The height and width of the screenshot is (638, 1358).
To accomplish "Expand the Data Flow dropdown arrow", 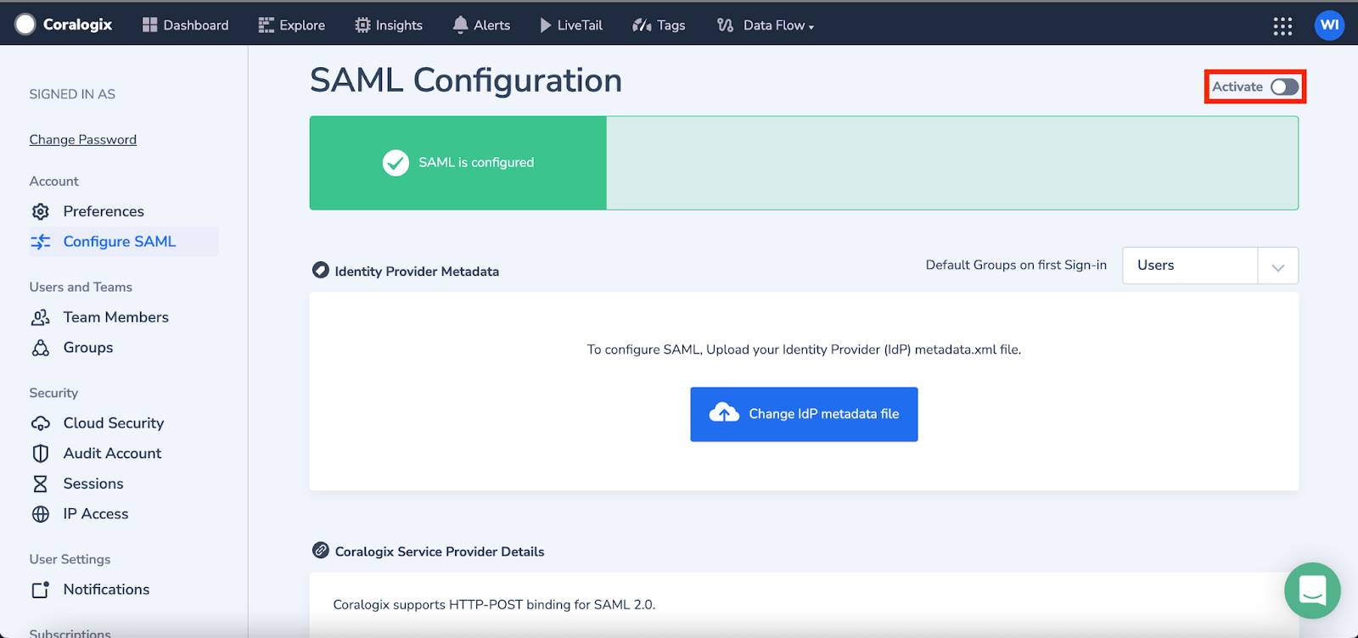I will pyautogui.click(x=811, y=27).
